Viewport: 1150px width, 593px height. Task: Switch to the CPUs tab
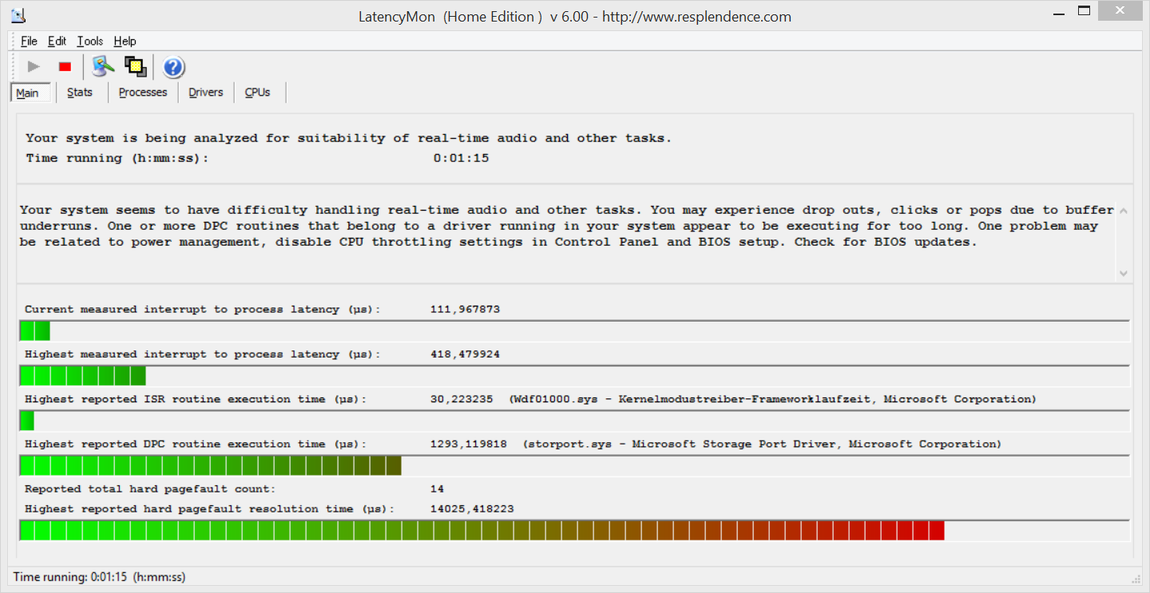(257, 93)
